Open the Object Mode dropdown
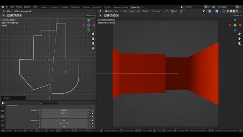243x137 pixels. (113, 11)
